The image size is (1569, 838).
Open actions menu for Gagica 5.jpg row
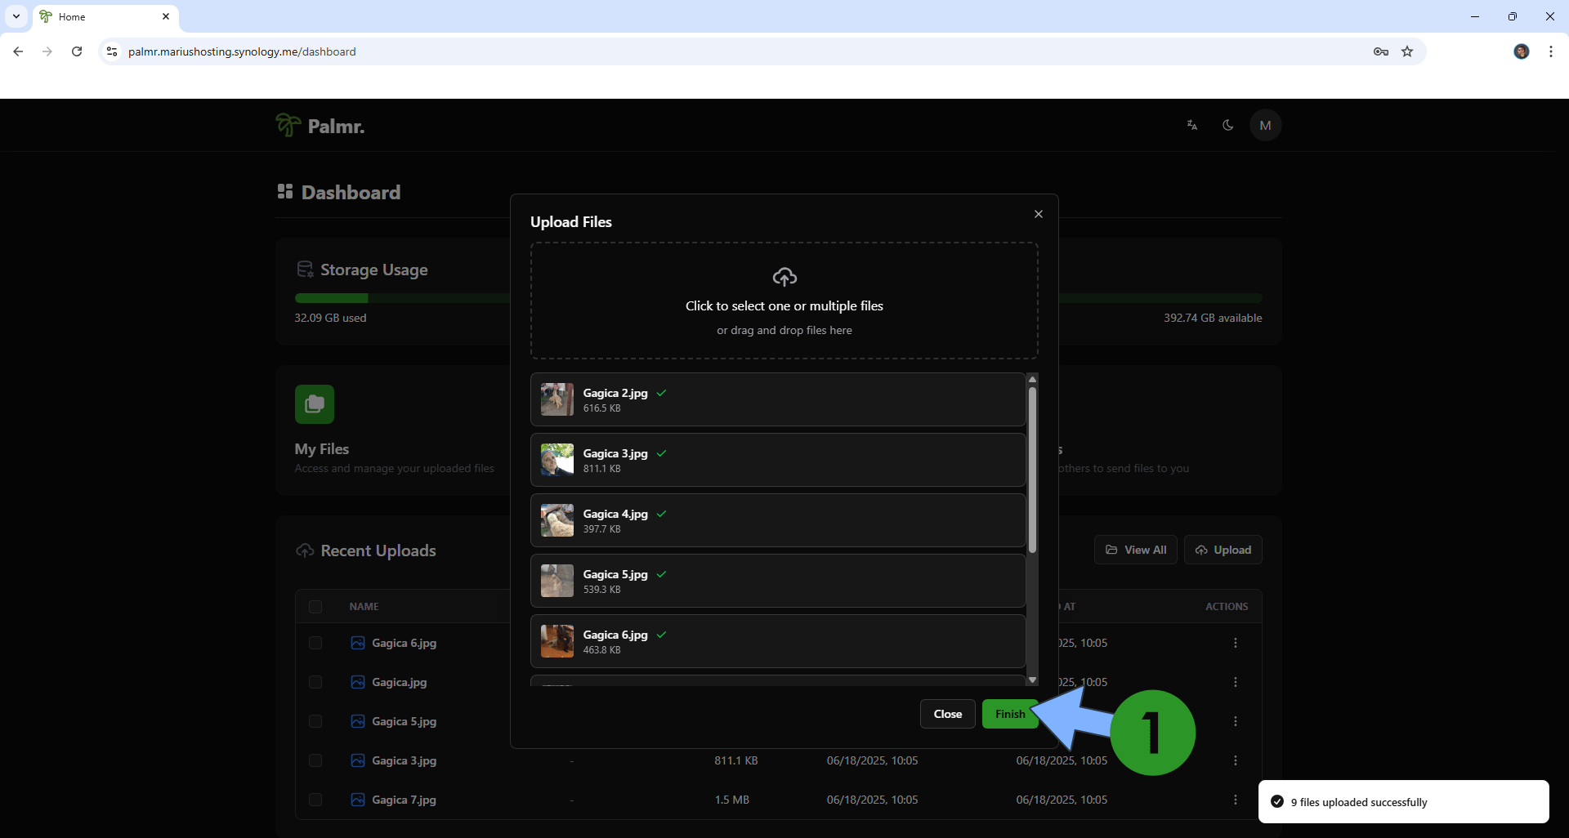click(1236, 721)
